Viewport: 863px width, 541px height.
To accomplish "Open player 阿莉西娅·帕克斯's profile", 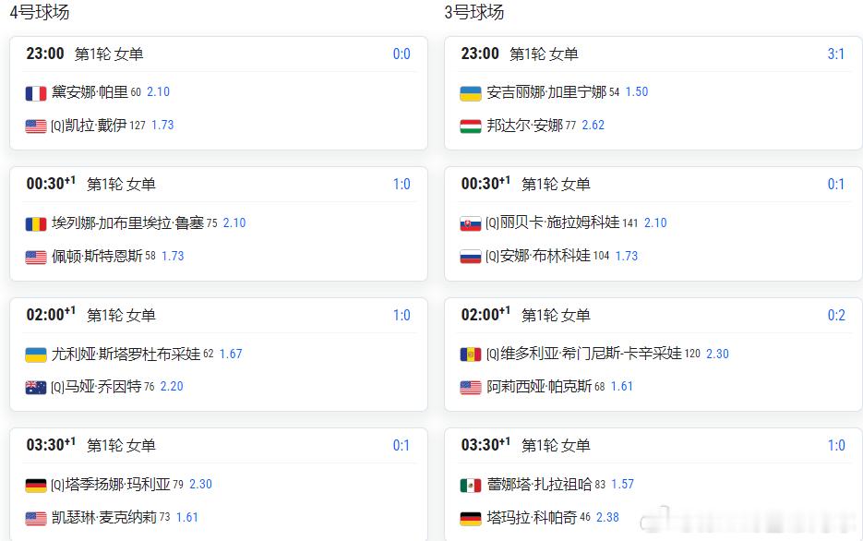I will pyautogui.click(x=539, y=386).
